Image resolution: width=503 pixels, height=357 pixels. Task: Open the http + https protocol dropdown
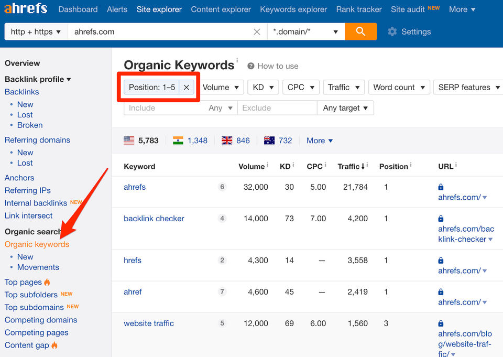36,32
